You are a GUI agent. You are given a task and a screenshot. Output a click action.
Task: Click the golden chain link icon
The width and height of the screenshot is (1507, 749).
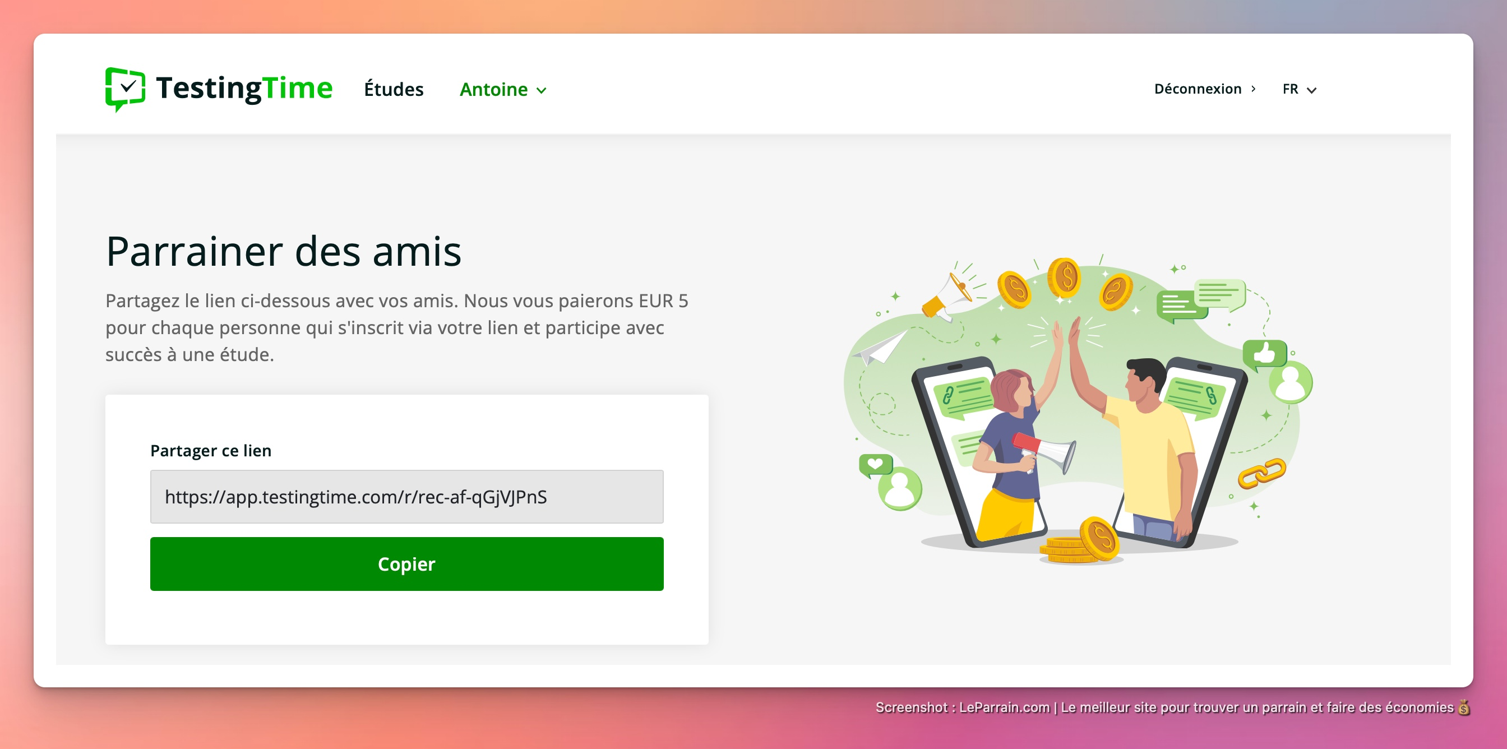1262,473
